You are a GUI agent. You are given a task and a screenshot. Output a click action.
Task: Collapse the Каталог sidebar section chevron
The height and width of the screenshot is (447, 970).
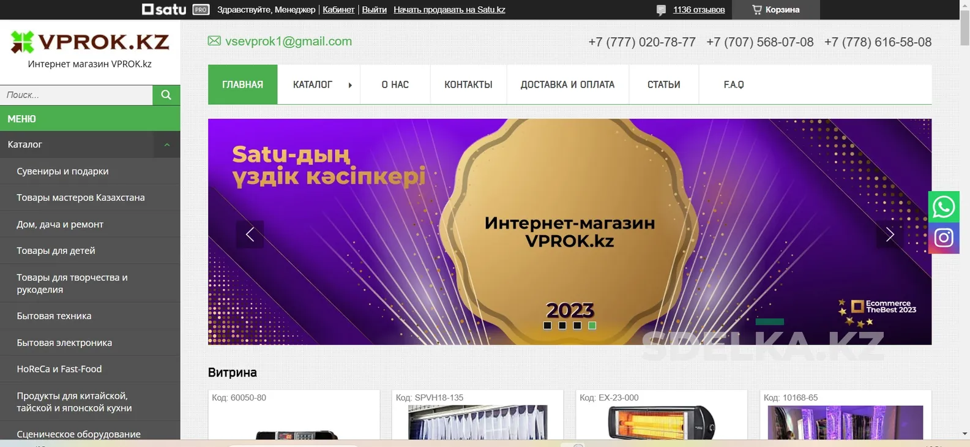point(166,145)
